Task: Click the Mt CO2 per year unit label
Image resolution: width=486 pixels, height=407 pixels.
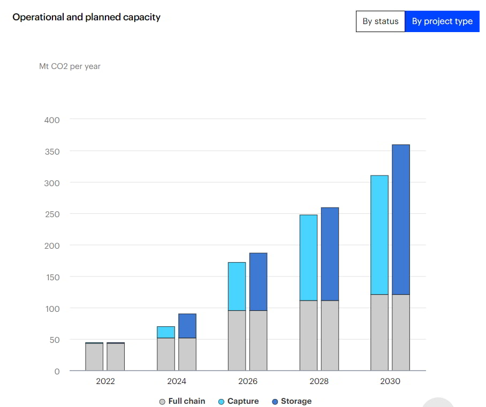Action: [x=70, y=67]
